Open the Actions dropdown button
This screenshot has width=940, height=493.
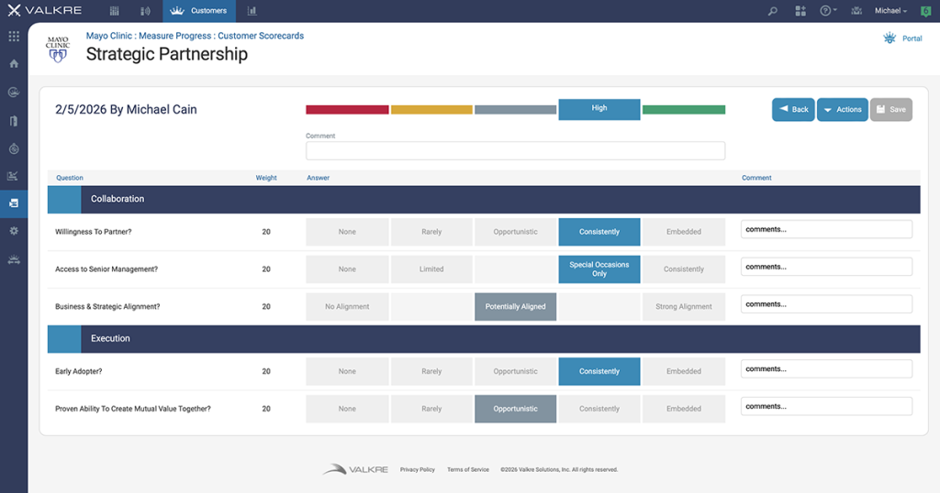(842, 110)
